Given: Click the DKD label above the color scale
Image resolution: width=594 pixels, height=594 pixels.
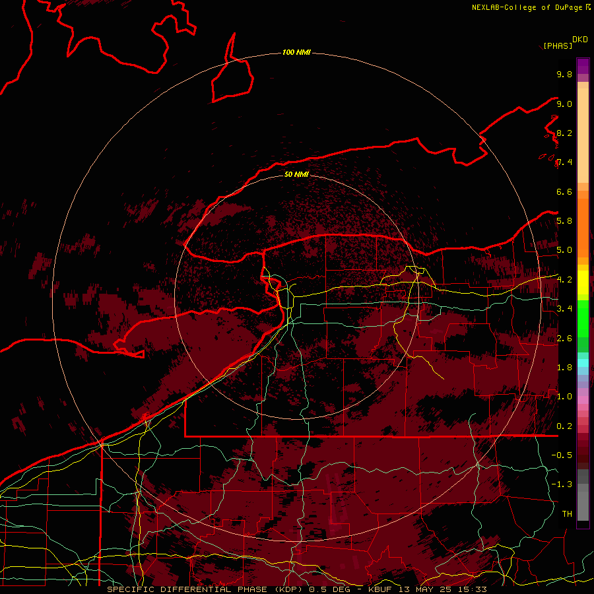Looking at the screenshot, I should click(x=580, y=40).
